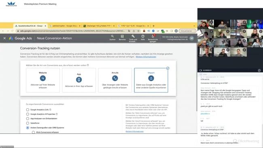263x148 pixels.
Task: Click the red extension icon in browser toolbar
Action: point(144,31)
